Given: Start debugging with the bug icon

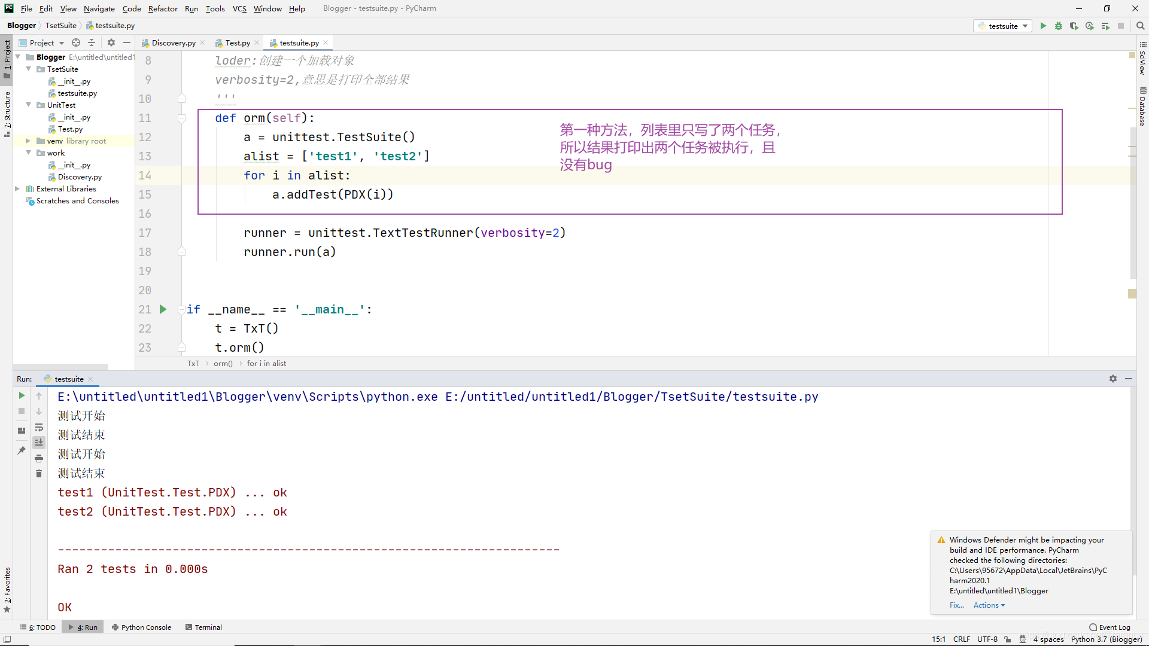Looking at the screenshot, I should (1059, 26).
